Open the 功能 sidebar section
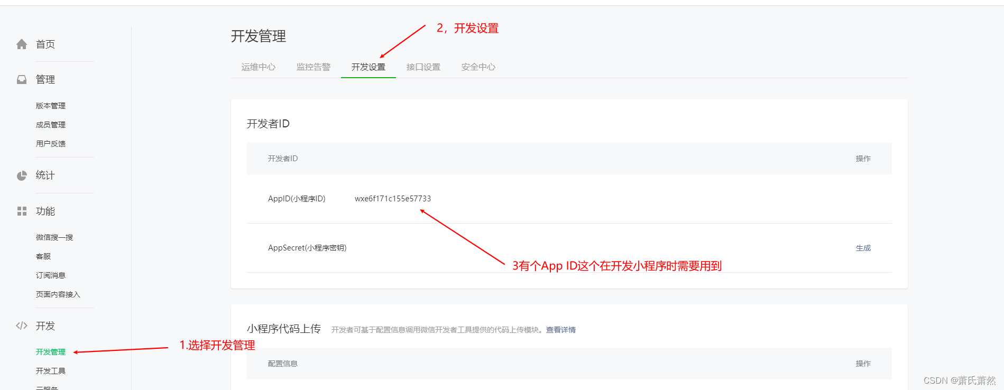This screenshot has height=390, width=1004. [45, 211]
